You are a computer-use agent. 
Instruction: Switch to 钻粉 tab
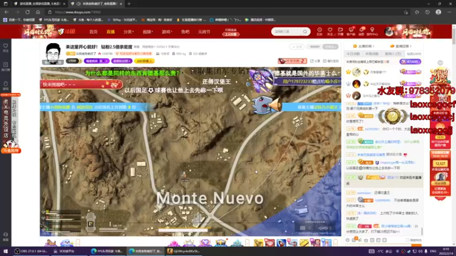tap(414, 53)
